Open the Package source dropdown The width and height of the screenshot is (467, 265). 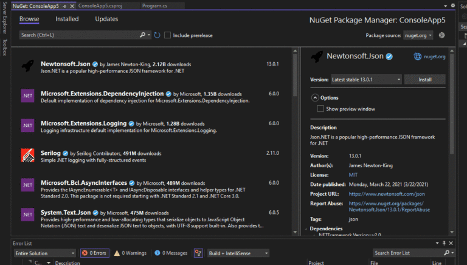coord(419,35)
